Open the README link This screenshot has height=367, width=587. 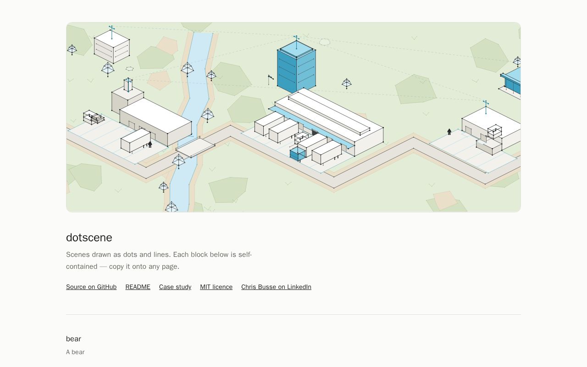click(x=138, y=287)
